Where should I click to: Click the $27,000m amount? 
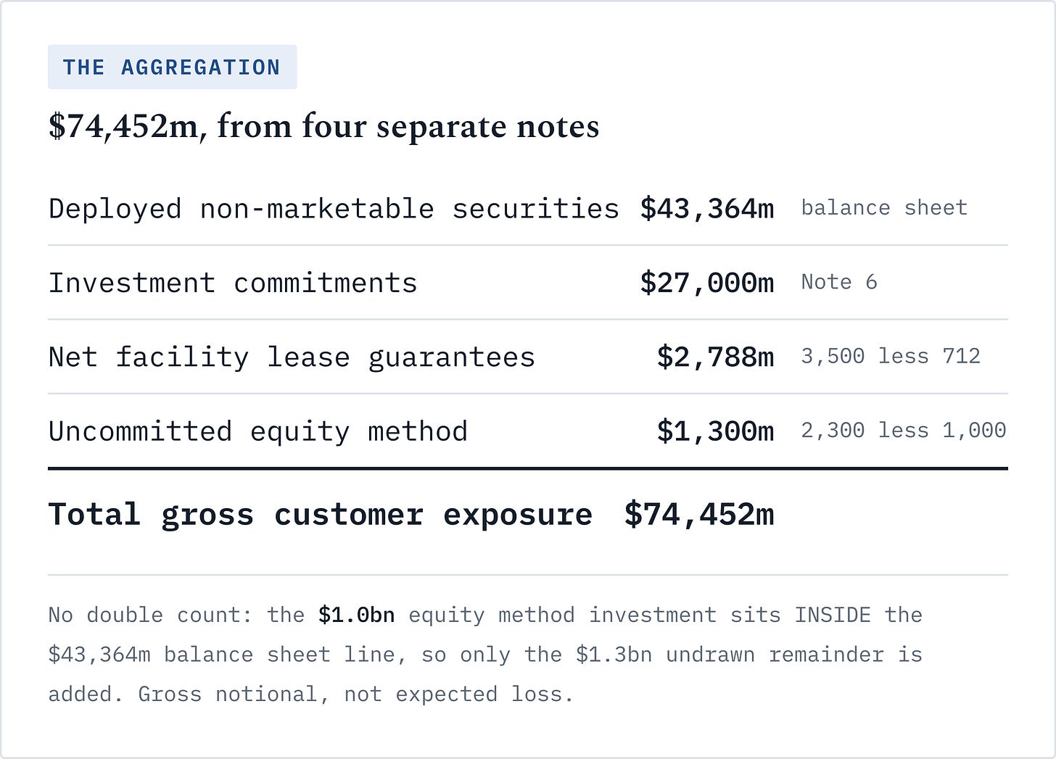707,283
